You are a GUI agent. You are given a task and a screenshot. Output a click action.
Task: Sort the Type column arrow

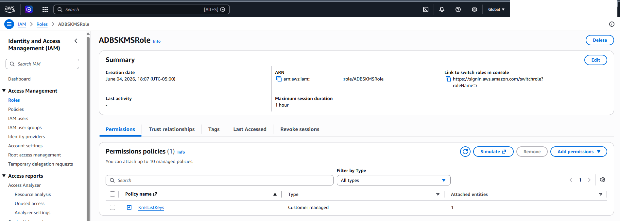pyautogui.click(x=438, y=194)
